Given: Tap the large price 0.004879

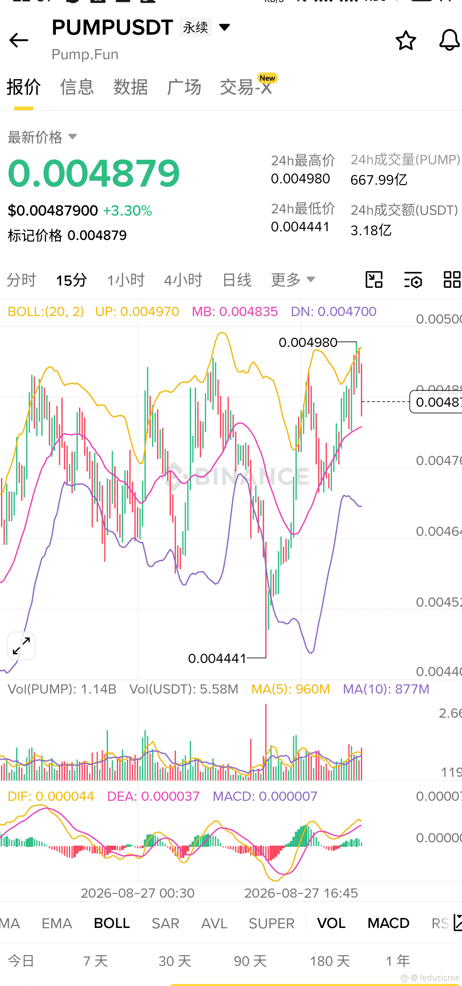Looking at the screenshot, I should click(94, 173).
